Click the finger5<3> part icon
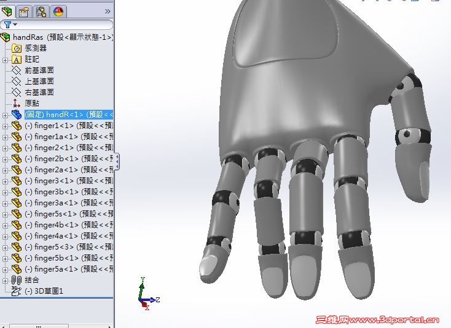451x328 pixels. (x=17, y=247)
